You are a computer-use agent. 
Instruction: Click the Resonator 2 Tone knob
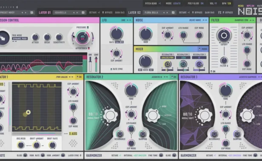pos(131,90)
